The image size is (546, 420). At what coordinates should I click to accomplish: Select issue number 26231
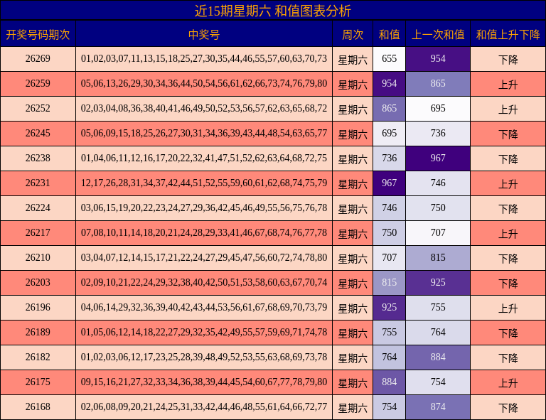point(38,183)
